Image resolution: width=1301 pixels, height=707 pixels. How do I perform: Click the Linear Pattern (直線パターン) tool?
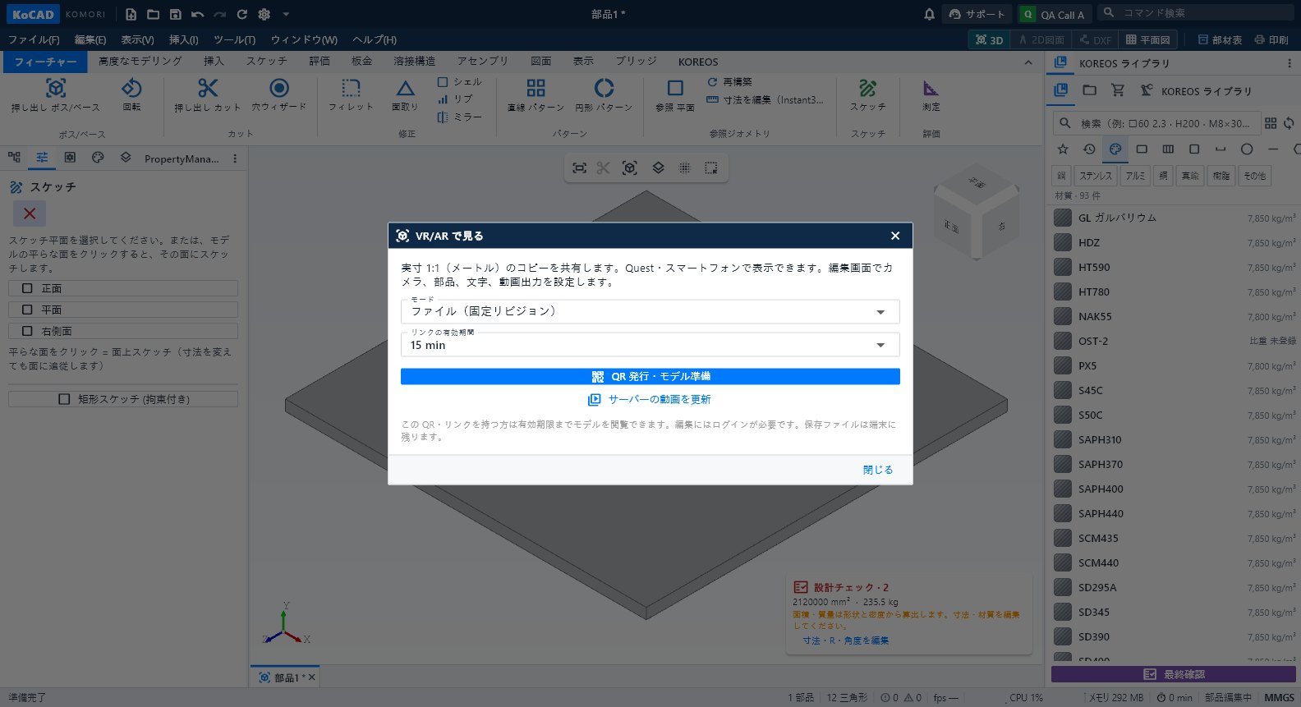pos(536,94)
